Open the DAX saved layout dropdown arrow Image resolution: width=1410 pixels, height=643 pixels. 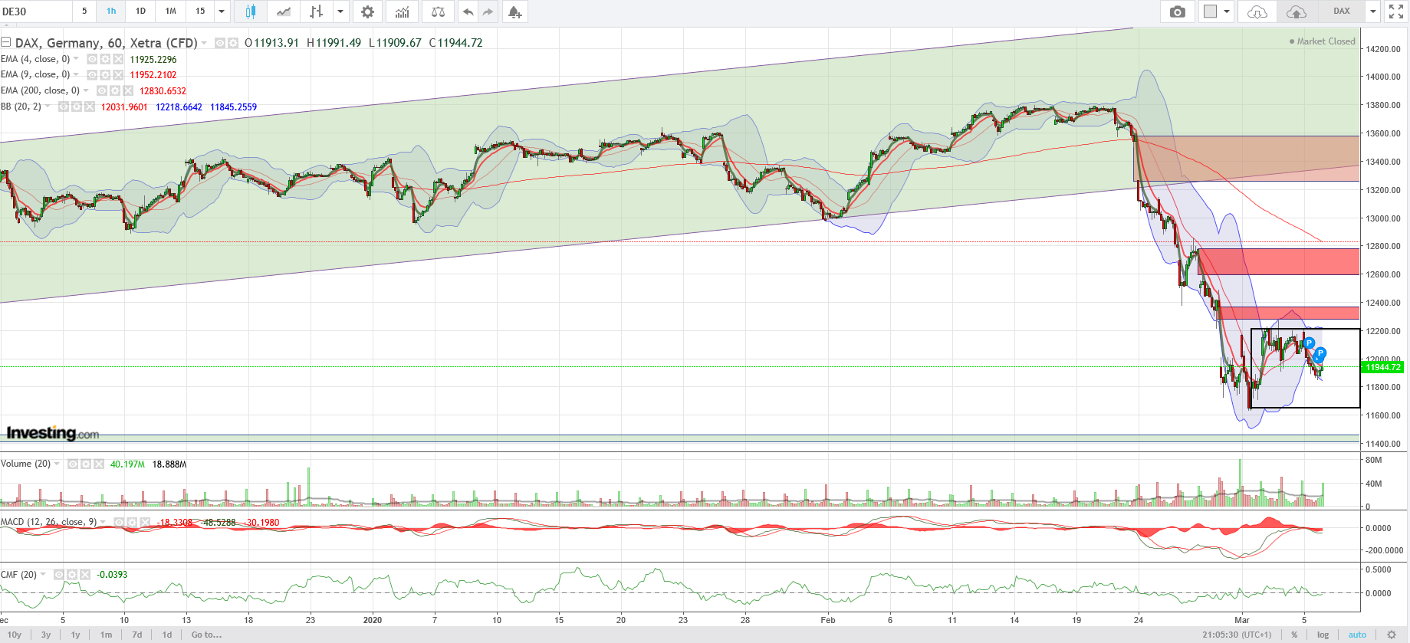pos(1373,11)
